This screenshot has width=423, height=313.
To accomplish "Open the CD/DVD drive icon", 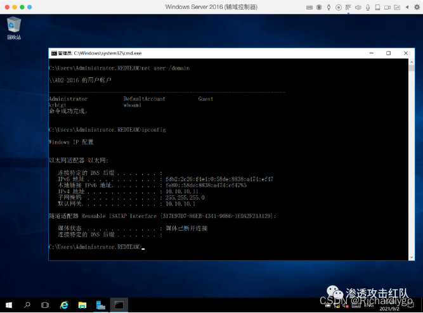I will click(338, 7).
